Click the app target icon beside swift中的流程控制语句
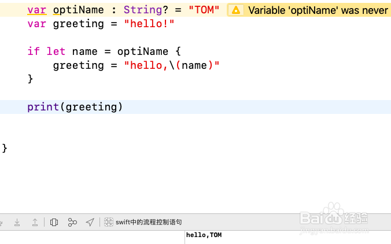Viewport: 391px width, 244px height. [109, 222]
